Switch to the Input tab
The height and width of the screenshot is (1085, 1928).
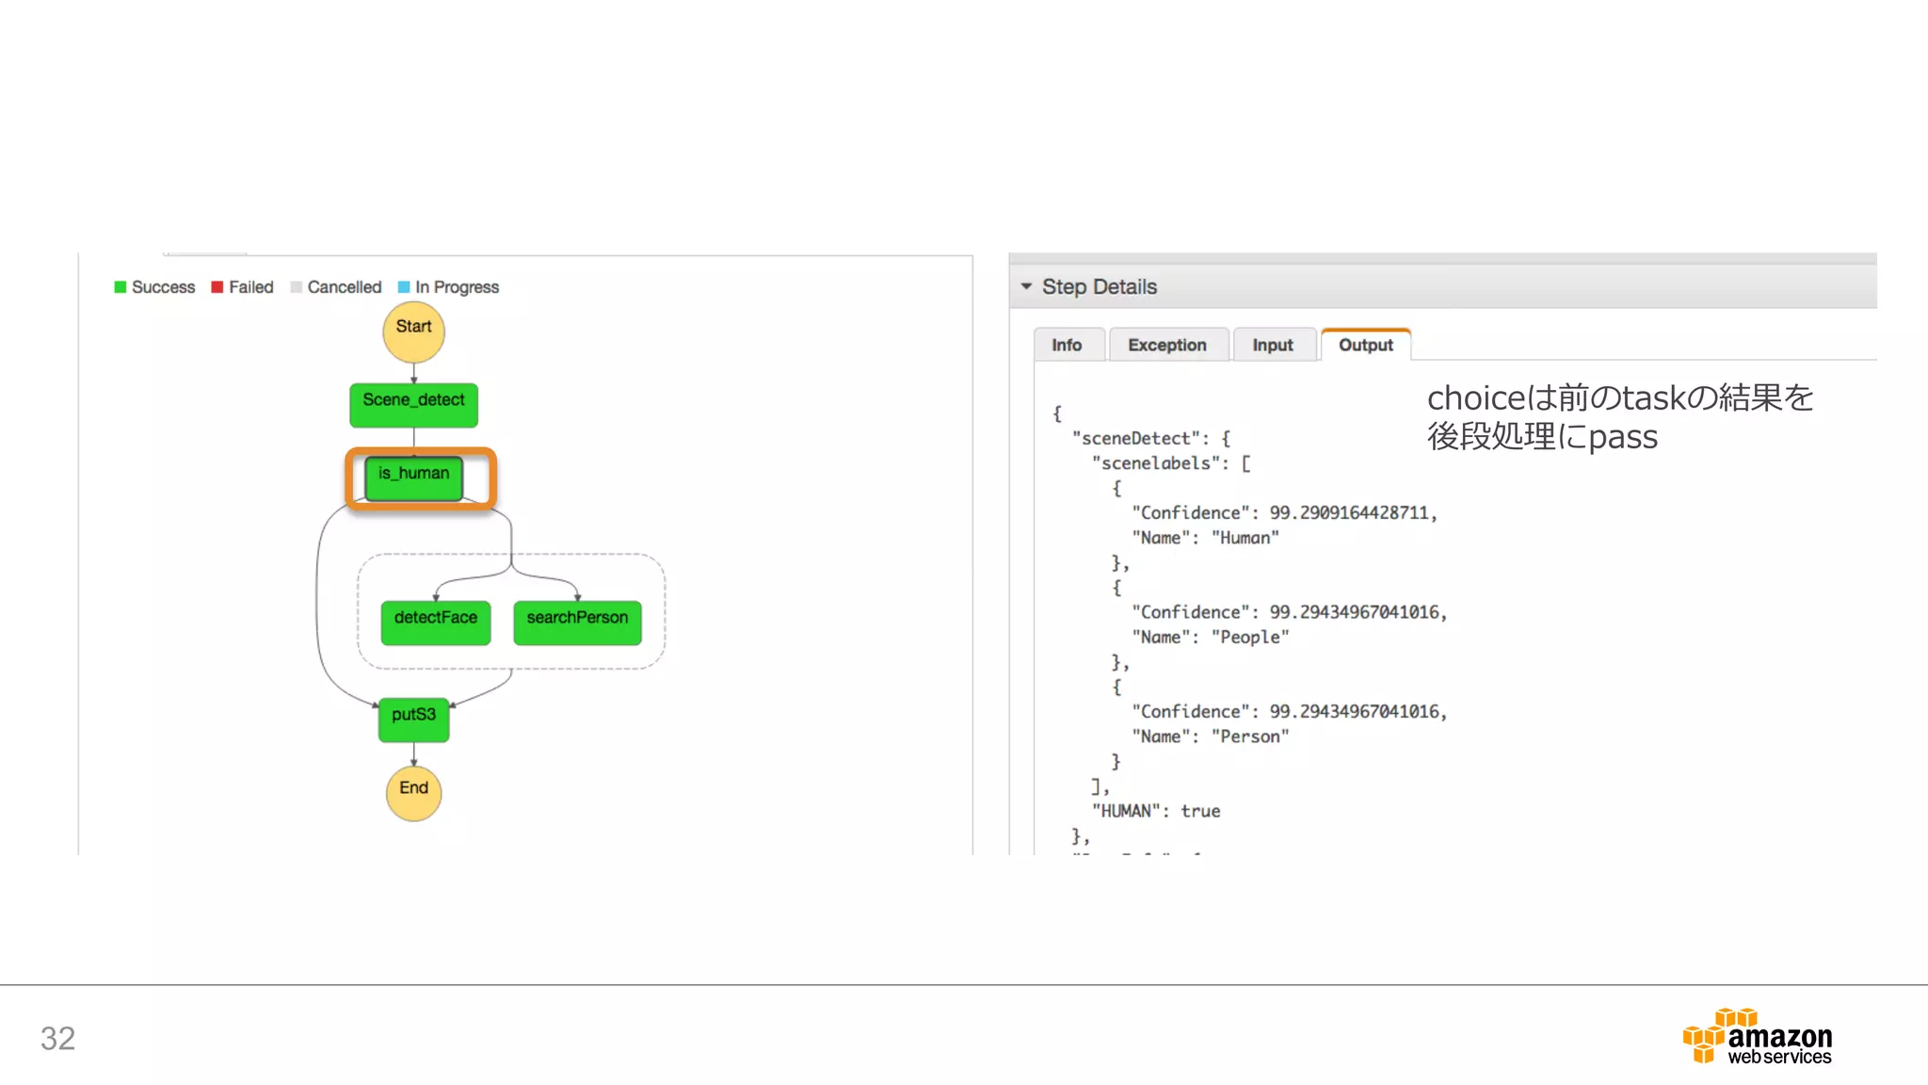(1272, 346)
